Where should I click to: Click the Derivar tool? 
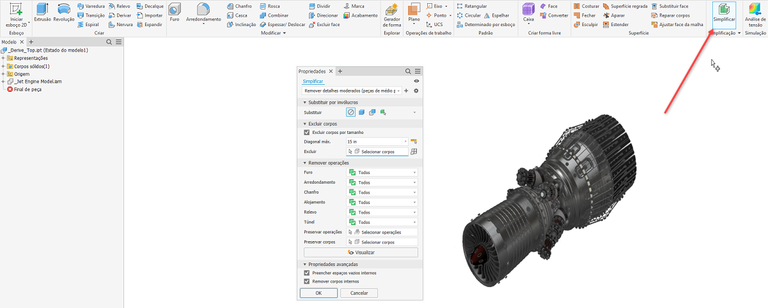click(x=120, y=15)
